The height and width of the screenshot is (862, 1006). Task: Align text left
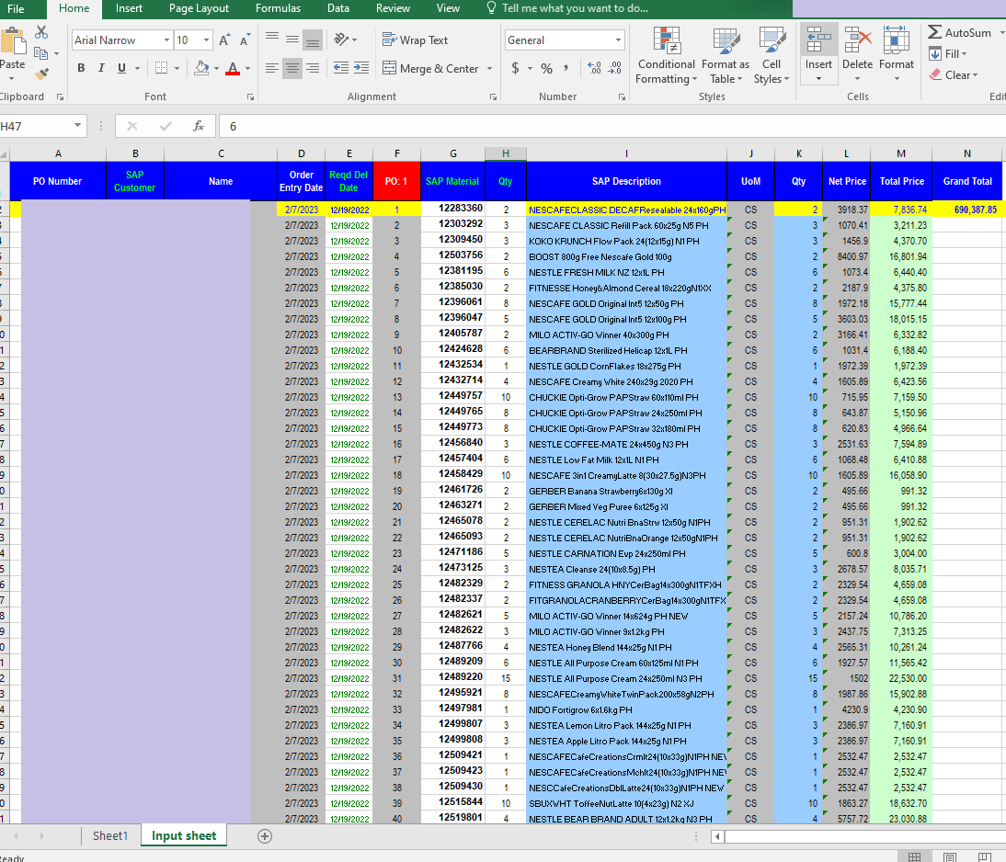click(x=272, y=68)
